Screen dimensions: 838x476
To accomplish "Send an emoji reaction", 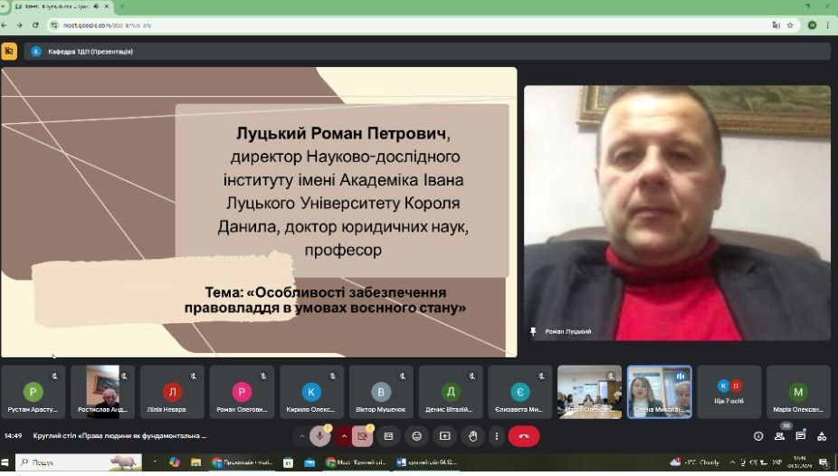I will [417, 436].
